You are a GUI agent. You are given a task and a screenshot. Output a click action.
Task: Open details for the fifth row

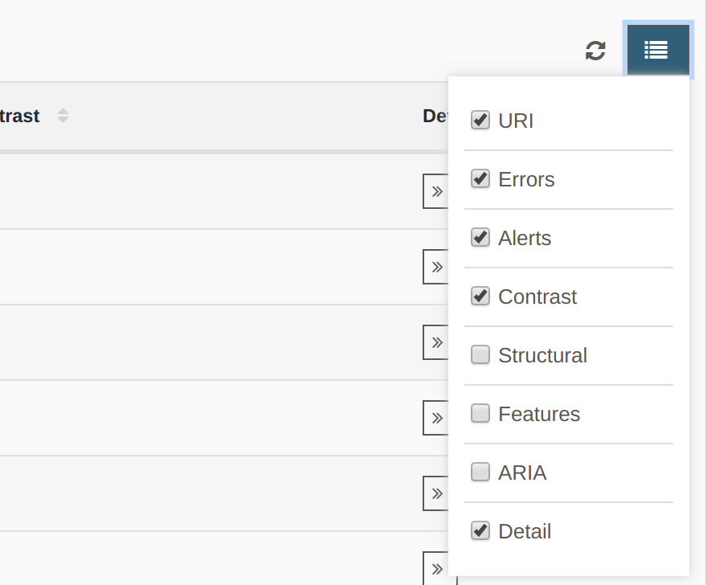(x=435, y=493)
